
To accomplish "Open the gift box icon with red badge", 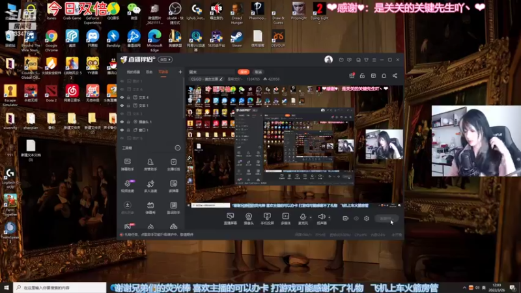I will (x=352, y=76).
